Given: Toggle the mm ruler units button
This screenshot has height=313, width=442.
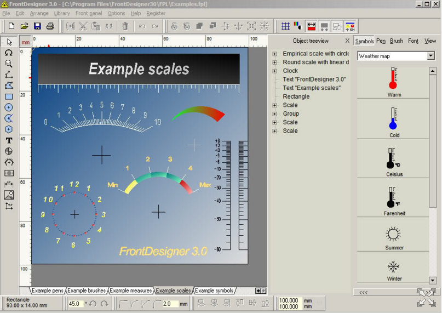Looking at the screenshot, I should [26, 42].
